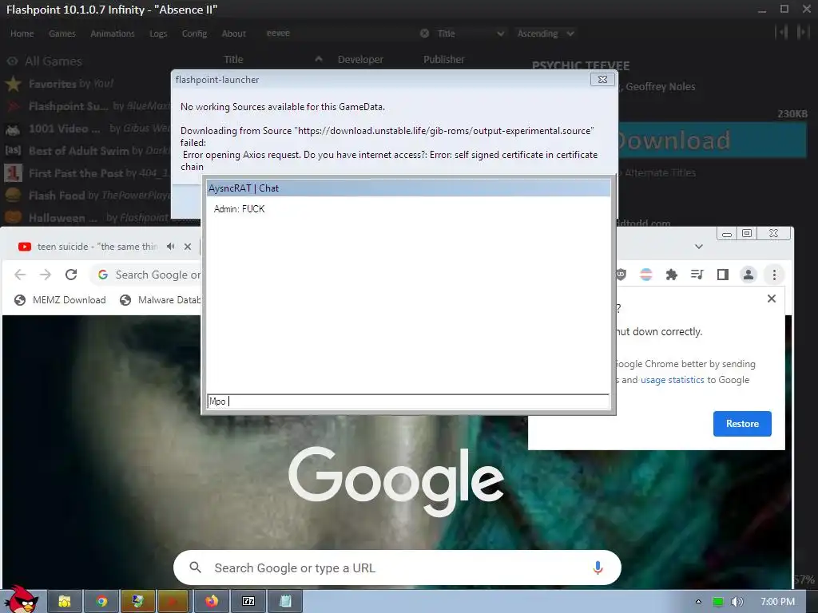This screenshot has width=818, height=613.
Task: Click the Flash Food burger icon
Action: (13, 196)
